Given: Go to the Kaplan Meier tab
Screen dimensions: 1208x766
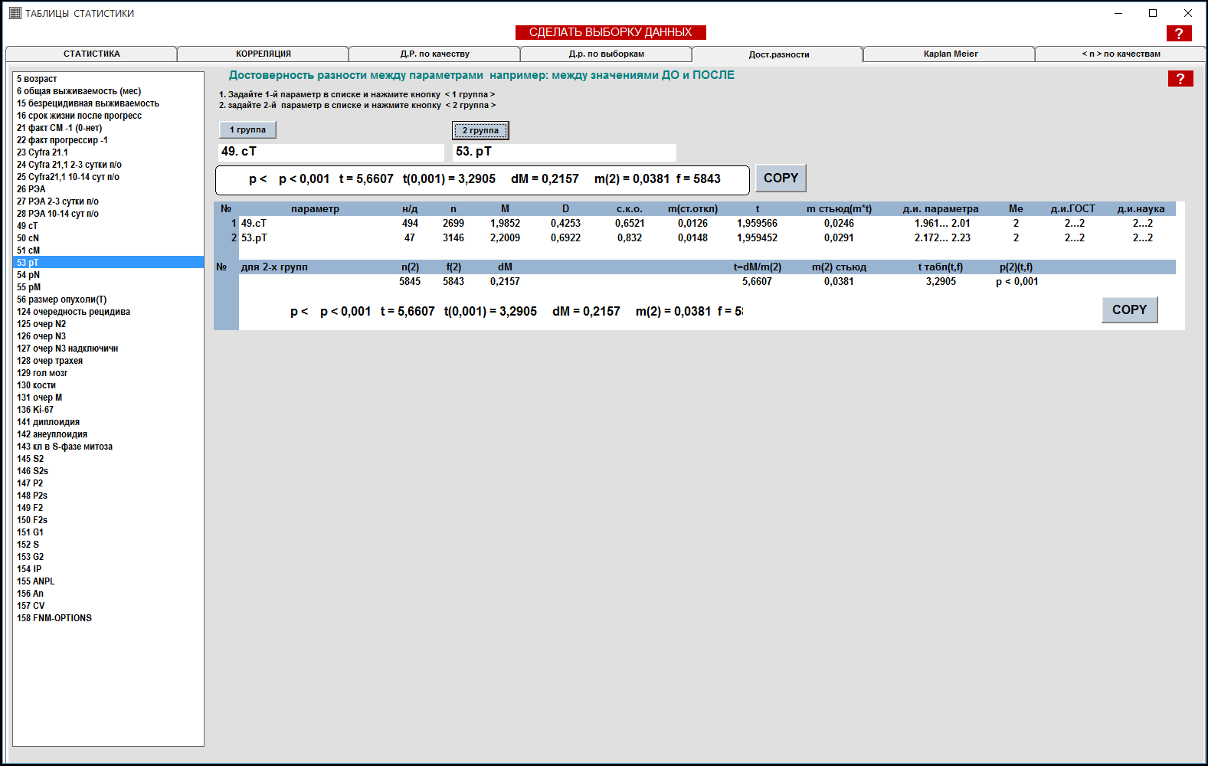Looking at the screenshot, I should [x=950, y=54].
